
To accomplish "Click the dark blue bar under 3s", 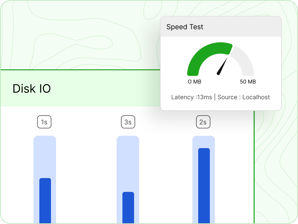I will (128, 208).
